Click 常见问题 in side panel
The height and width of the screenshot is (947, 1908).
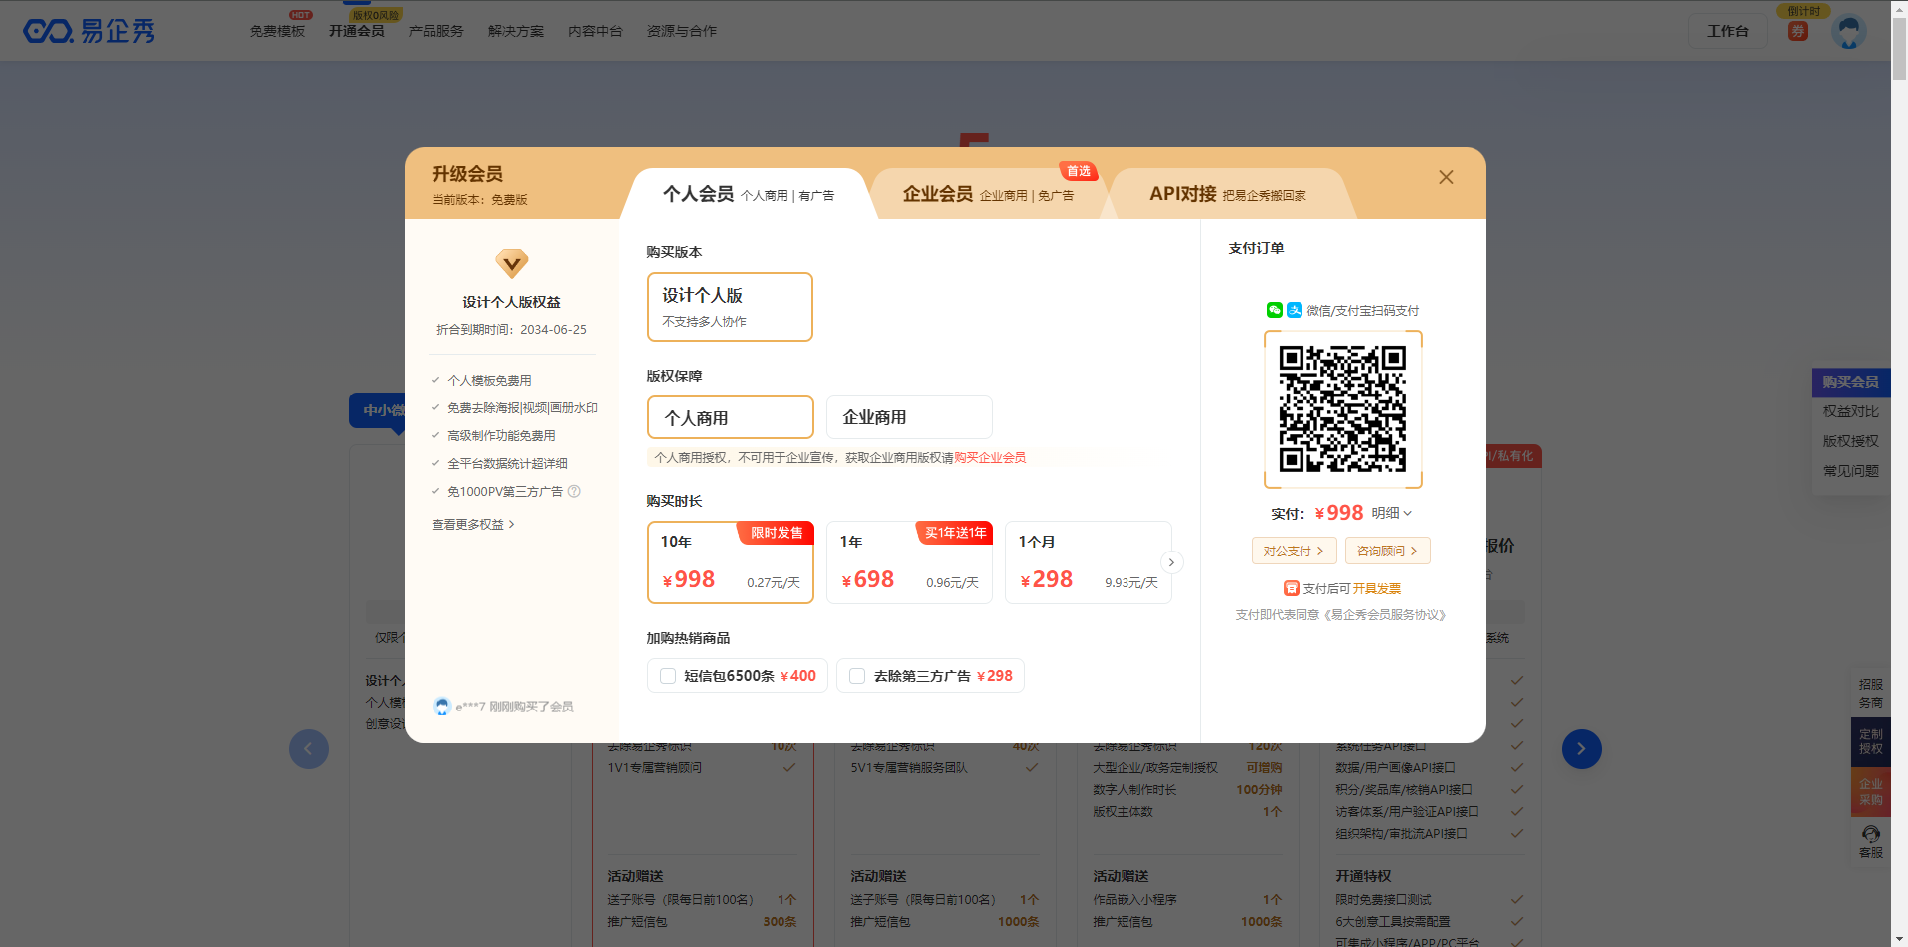coord(1850,471)
